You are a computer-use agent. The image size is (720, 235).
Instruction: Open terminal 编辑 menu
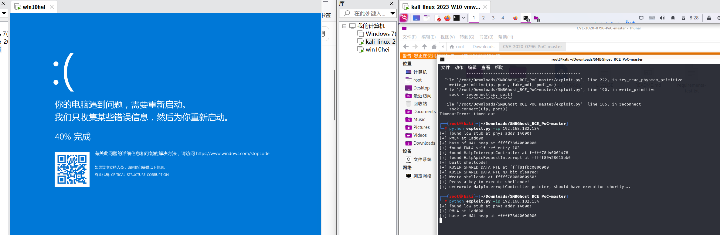(x=472, y=68)
